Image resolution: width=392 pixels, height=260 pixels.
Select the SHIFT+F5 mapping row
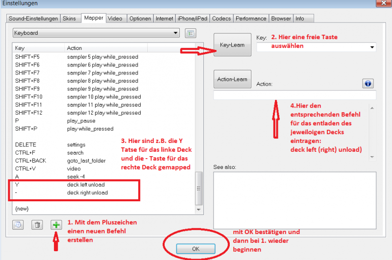[103, 57]
